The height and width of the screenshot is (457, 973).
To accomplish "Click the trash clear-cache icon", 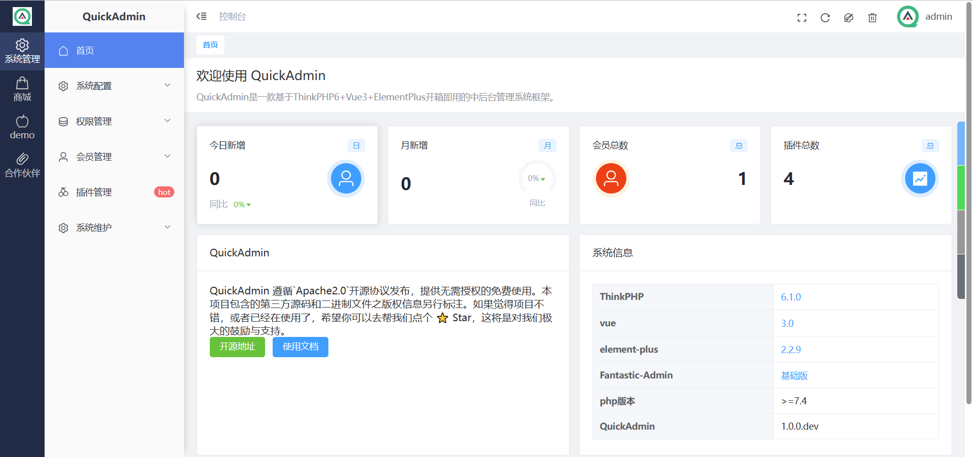I will pyautogui.click(x=872, y=18).
